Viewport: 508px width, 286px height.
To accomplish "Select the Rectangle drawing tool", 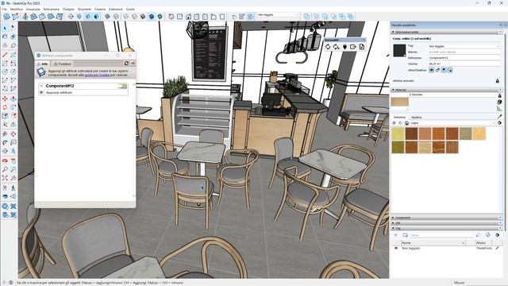I will click(5, 63).
